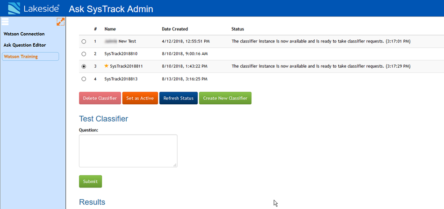Click the Name column header
Image resolution: width=444 pixels, height=209 pixels.
pyautogui.click(x=110, y=29)
